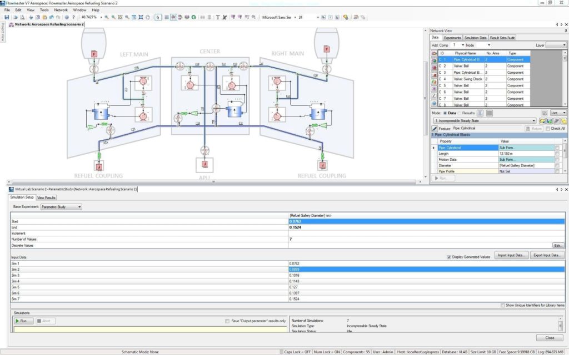Open the font size 24 dropdown

pos(318,17)
